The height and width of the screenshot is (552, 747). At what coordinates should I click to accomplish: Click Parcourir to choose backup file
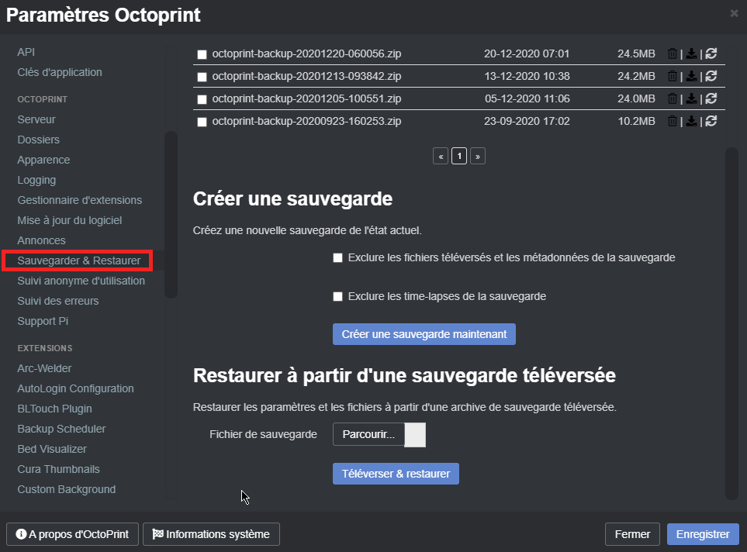[368, 434]
